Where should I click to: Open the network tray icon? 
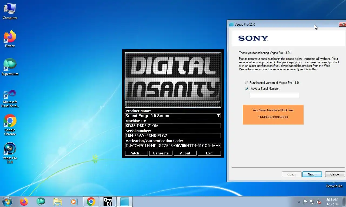point(312,202)
